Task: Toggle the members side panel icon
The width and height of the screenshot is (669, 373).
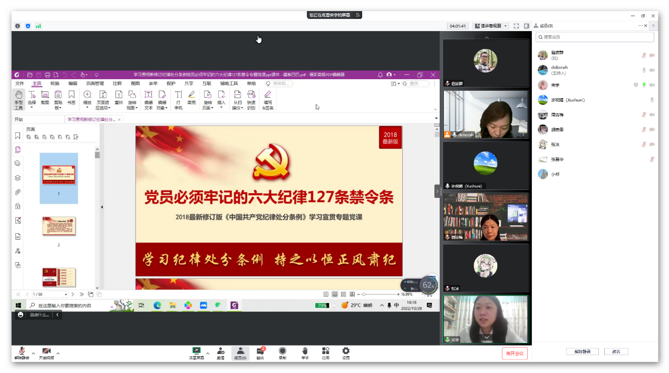Action: coord(526,26)
